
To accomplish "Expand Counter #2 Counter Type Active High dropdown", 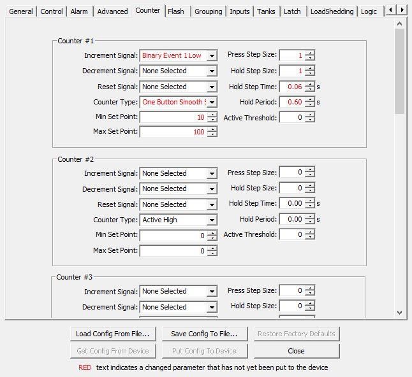I will tap(212, 220).
